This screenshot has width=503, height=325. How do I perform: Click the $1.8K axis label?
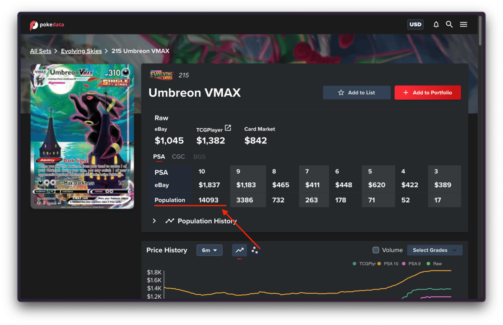[x=154, y=272]
